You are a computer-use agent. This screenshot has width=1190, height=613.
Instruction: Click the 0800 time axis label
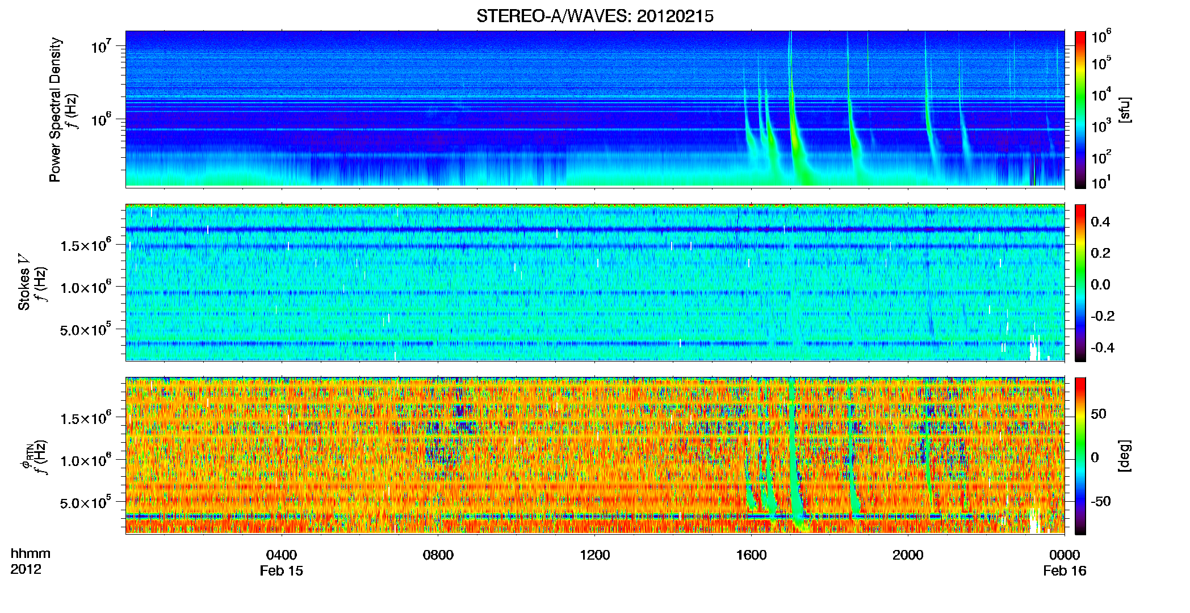[x=438, y=555]
